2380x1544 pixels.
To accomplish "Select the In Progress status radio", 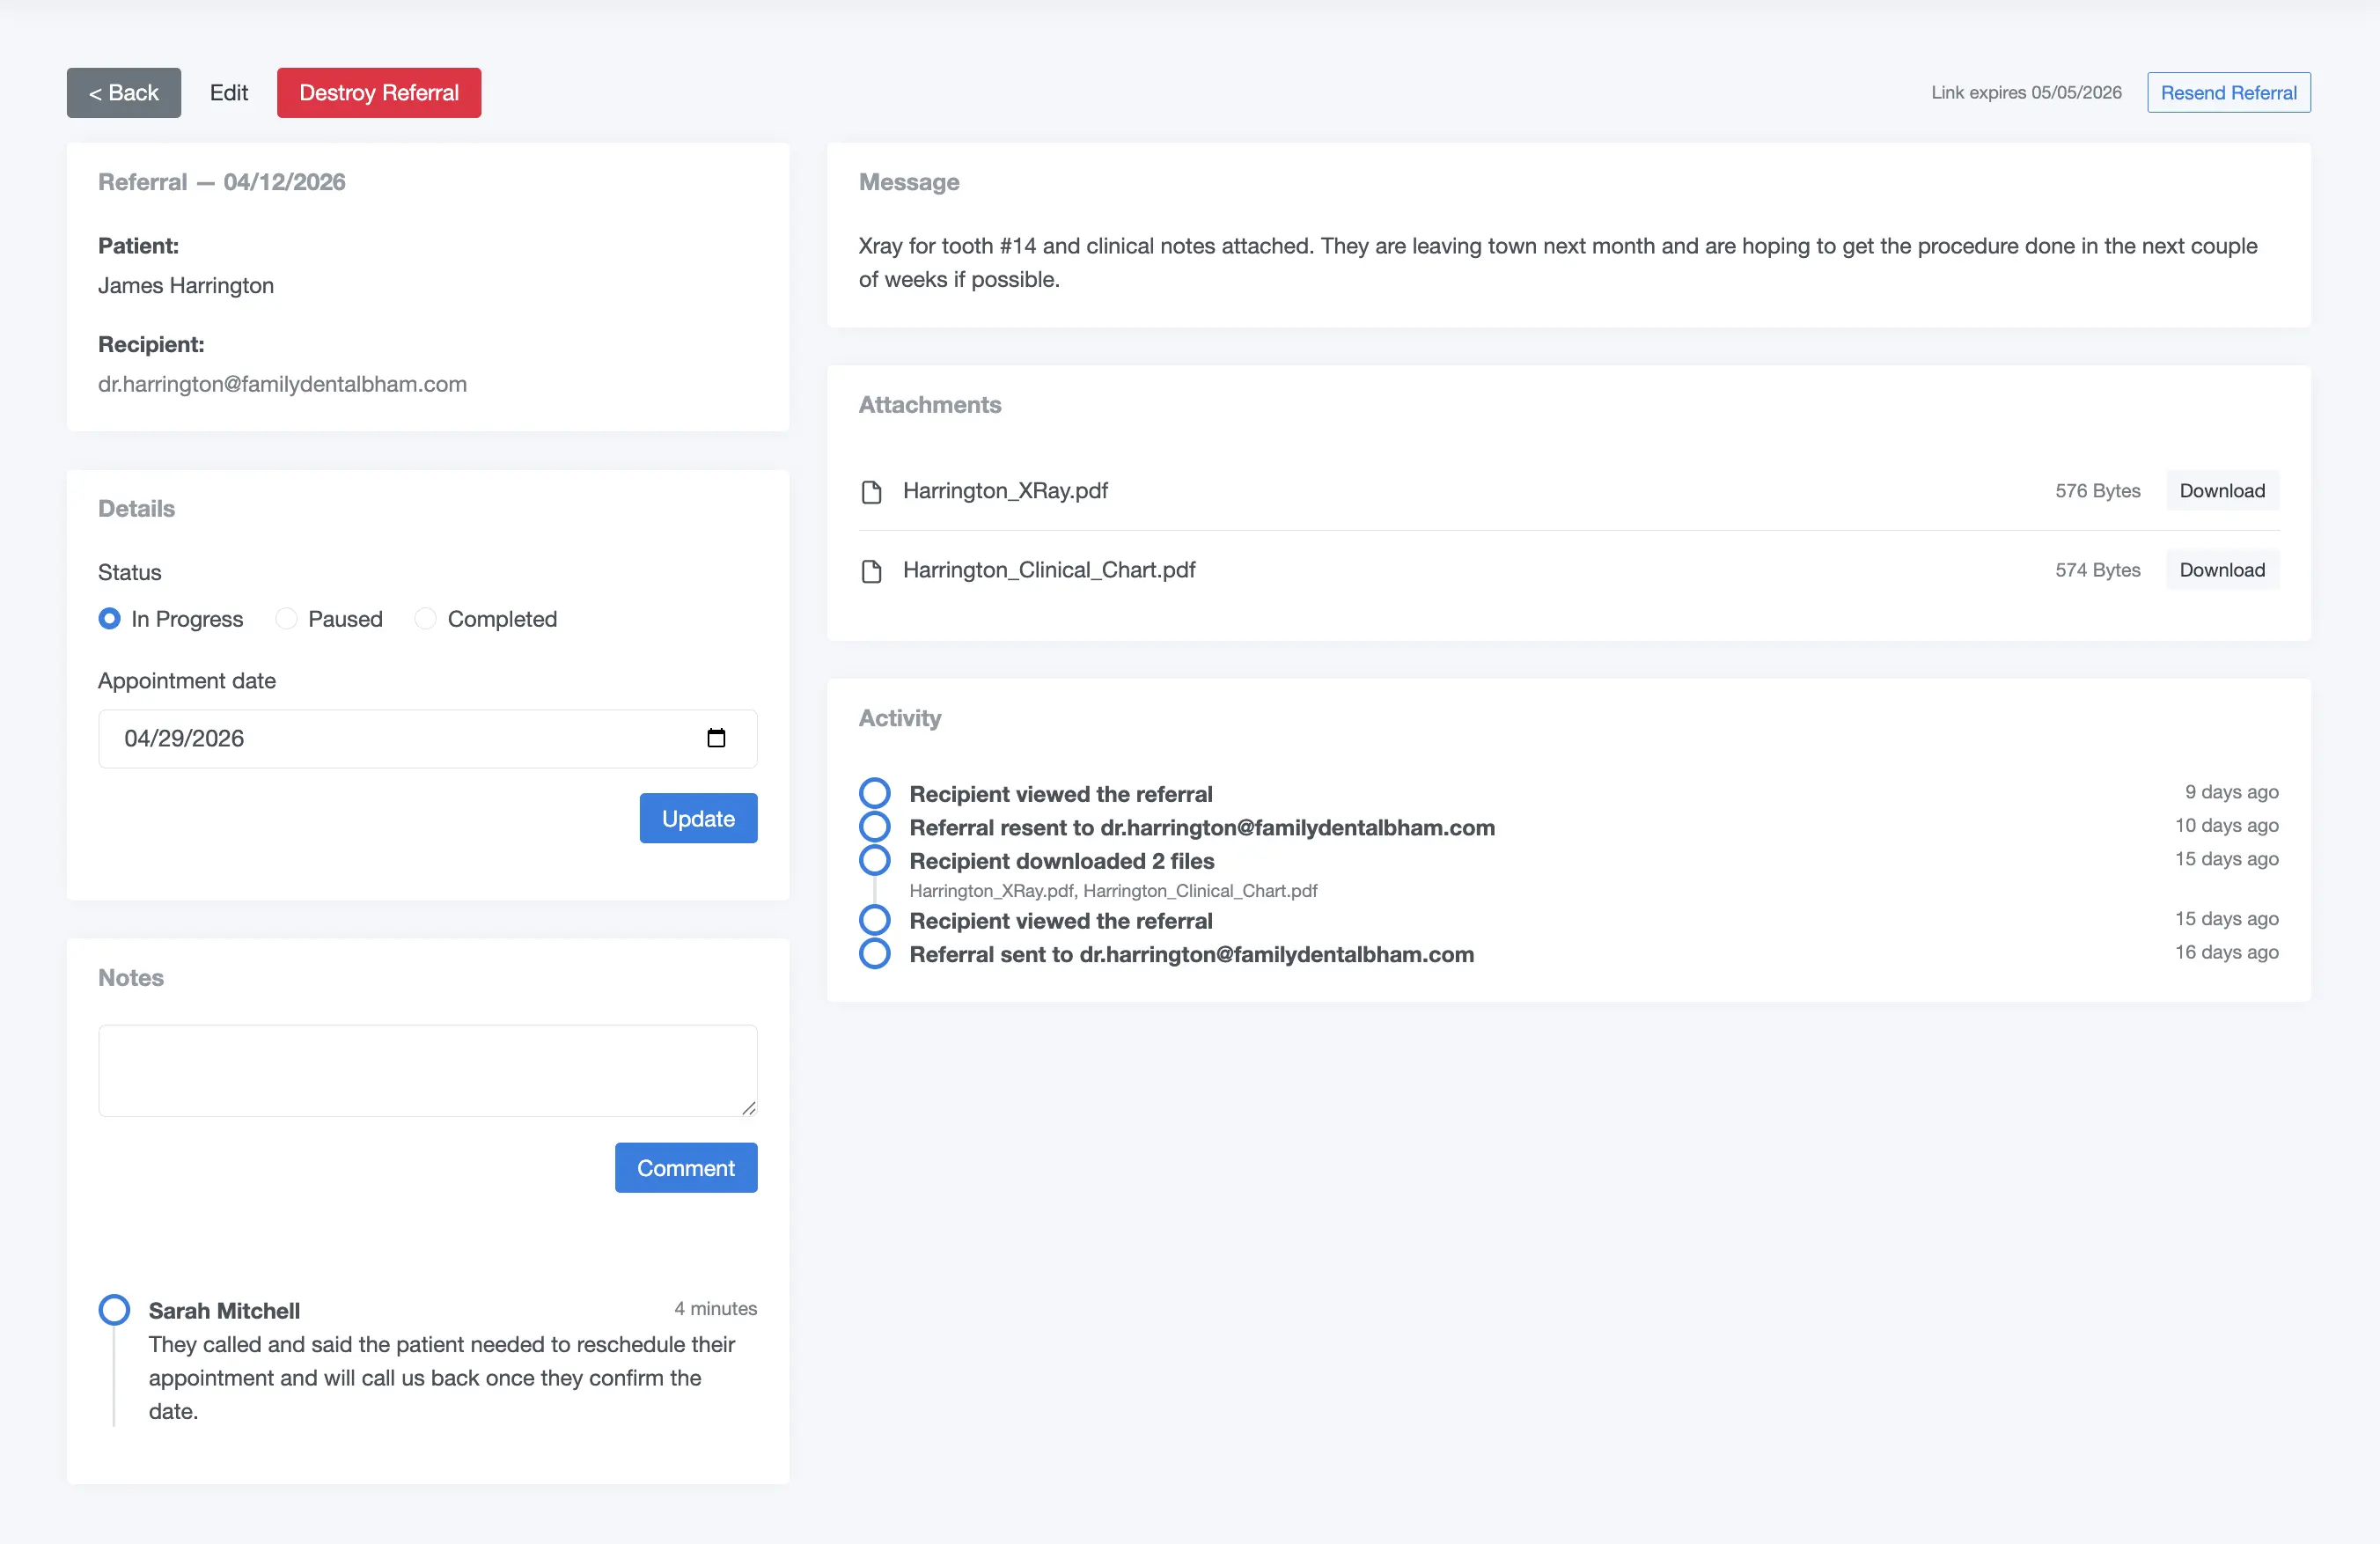I will click(x=109, y=619).
